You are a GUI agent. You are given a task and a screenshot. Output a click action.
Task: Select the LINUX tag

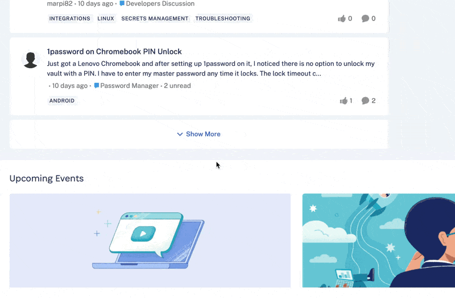[106, 19]
